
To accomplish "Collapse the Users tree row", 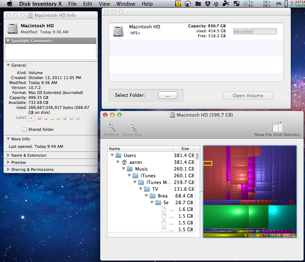I will coord(112,155).
